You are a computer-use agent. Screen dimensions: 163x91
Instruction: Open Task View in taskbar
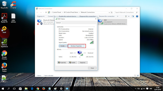(14, 89)
